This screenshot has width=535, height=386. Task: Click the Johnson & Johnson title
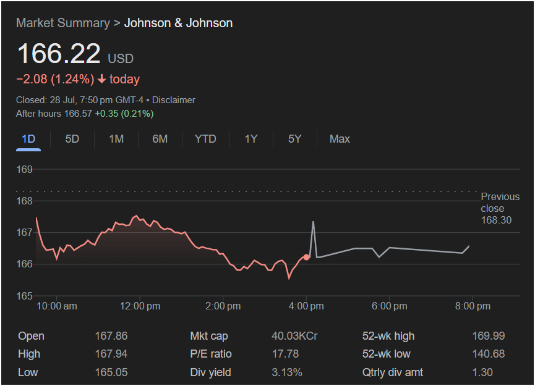click(179, 23)
